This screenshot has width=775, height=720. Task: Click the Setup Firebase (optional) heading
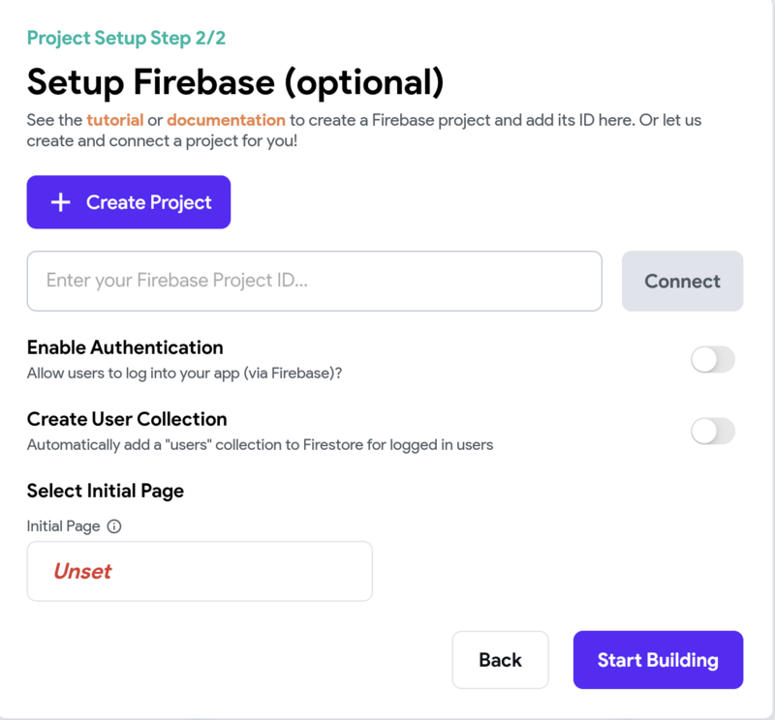pyautogui.click(x=235, y=82)
